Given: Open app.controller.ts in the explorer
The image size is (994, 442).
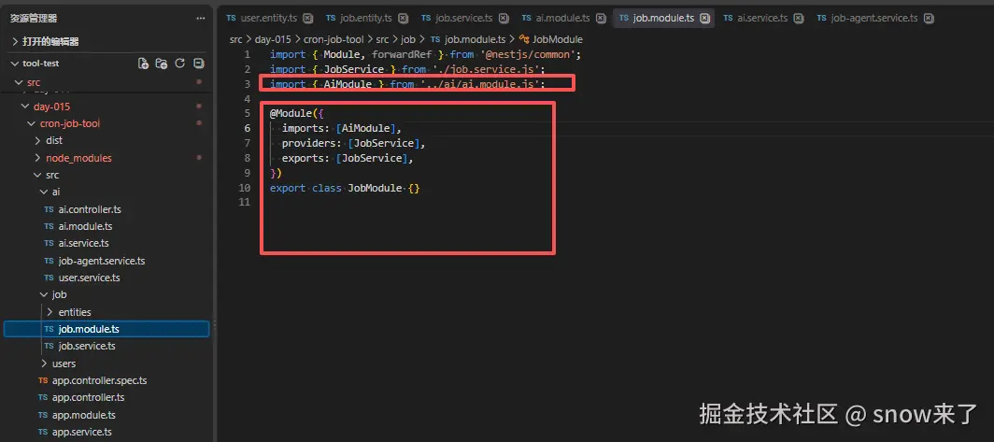Looking at the screenshot, I should pos(88,397).
